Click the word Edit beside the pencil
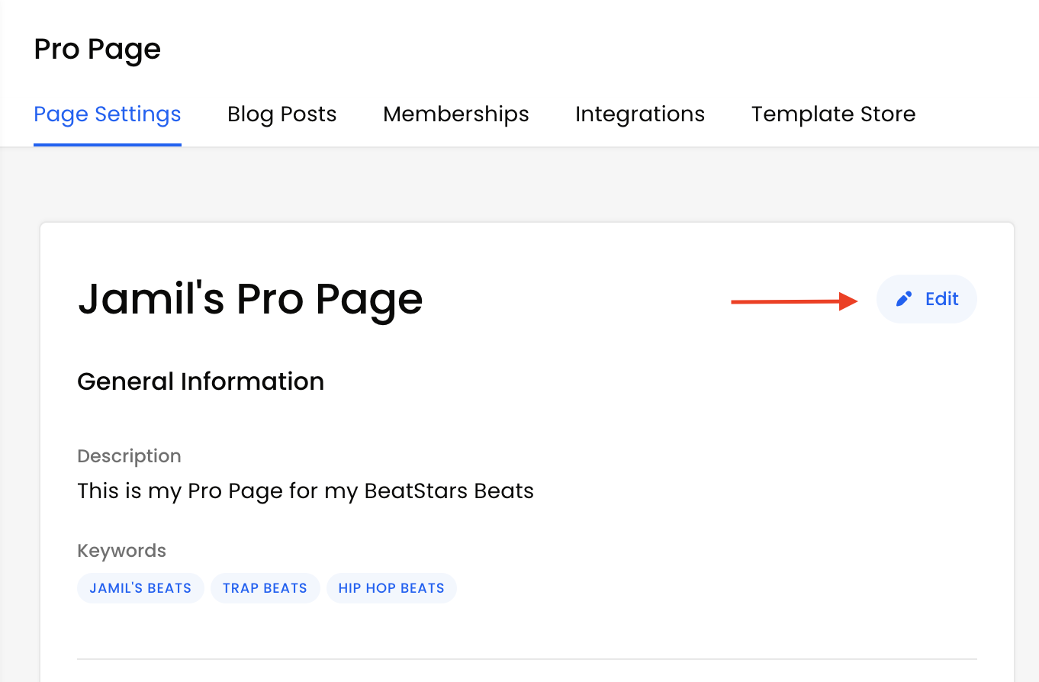The image size is (1039, 682). tap(942, 299)
